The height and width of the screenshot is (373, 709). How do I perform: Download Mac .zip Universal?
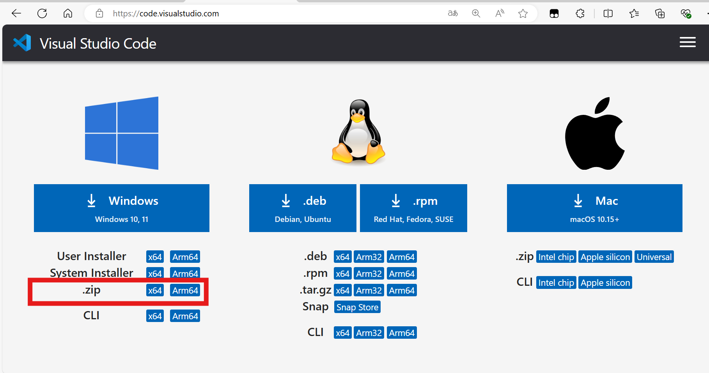[x=654, y=257]
